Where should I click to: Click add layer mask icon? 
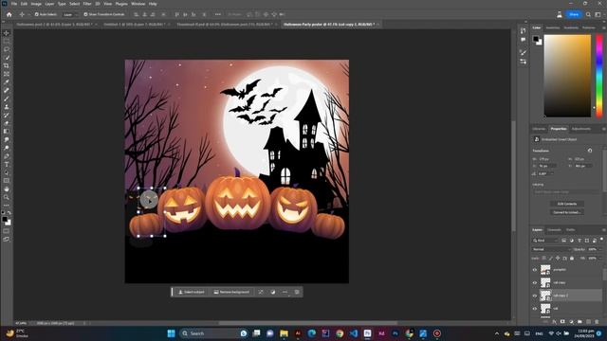pos(562,322)
